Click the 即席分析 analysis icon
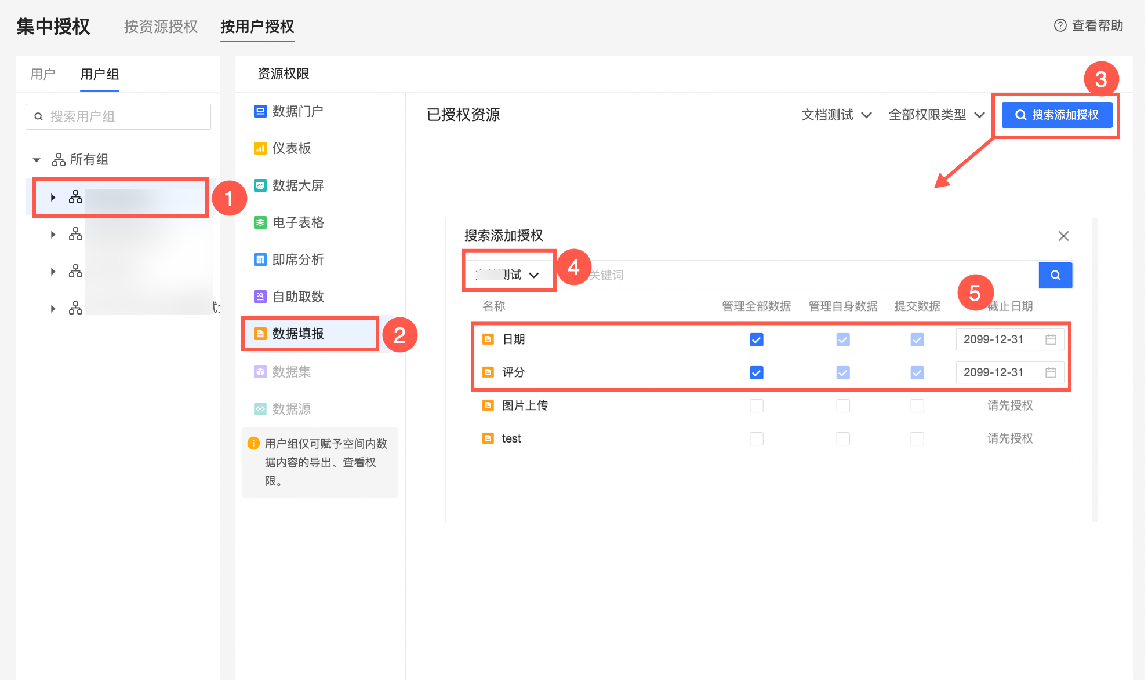 pos(260,259)
